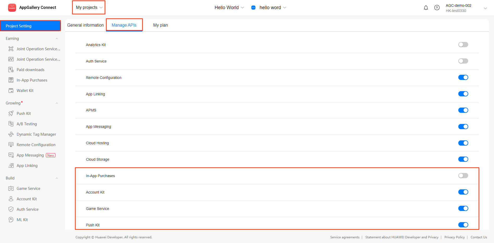
Task: Open the General information tab
Action: [85, 25]
